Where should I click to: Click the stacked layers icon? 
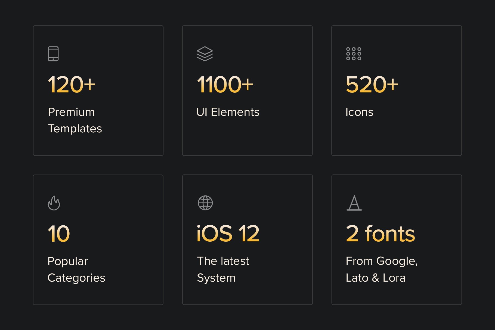[205, 54]
